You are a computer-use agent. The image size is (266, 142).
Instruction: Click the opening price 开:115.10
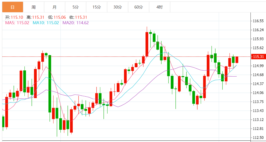[x=14, y=17]
